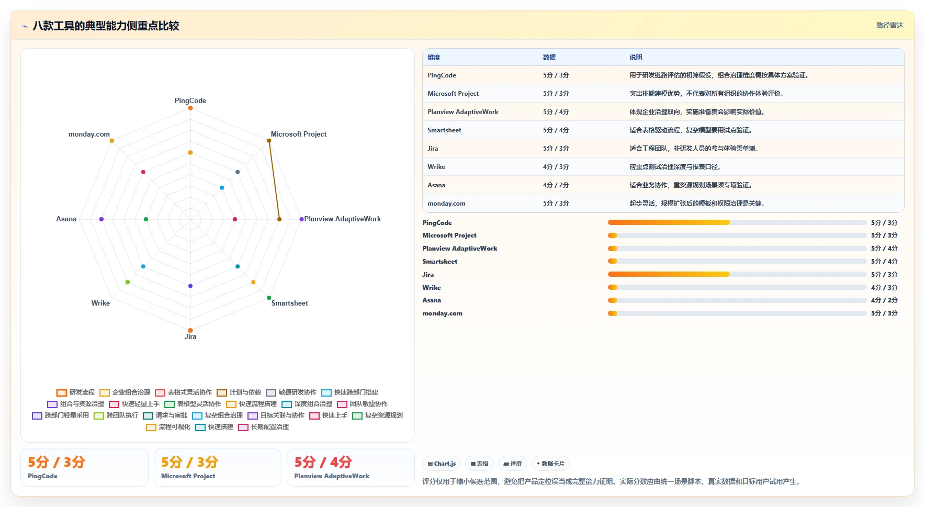Viewport: 925px width, 507px height.
Task: Click the Planview AdaptiveWork progress bar
Action: (737, 249)
